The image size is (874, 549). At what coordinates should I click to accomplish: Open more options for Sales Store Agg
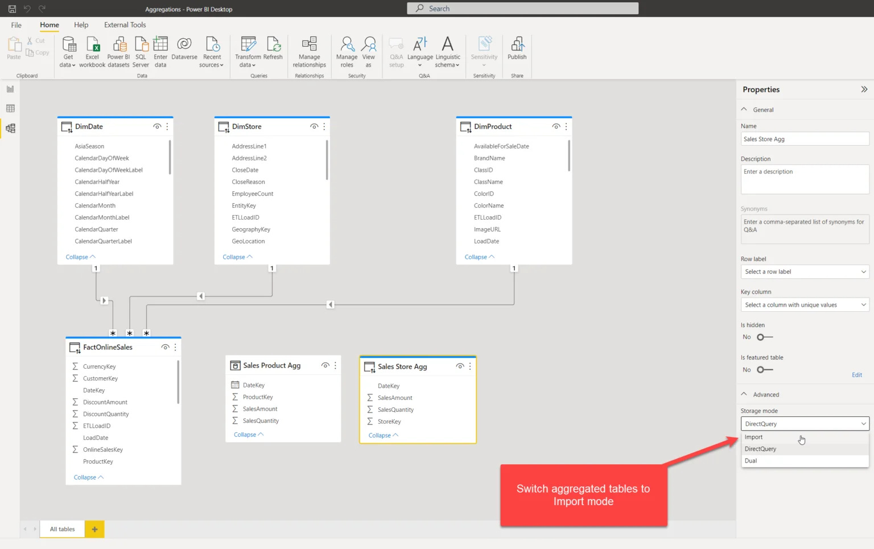[x=470, y=366]
